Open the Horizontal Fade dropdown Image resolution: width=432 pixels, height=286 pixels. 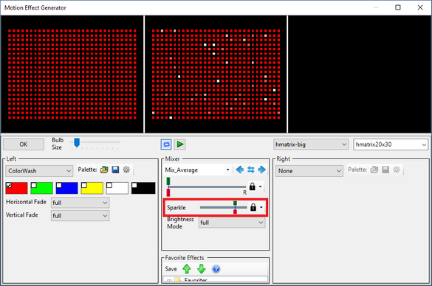80,203
